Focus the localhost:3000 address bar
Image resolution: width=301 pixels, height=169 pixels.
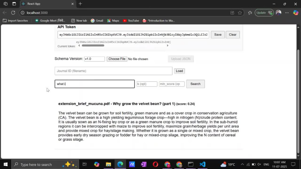tap(127, 13)
